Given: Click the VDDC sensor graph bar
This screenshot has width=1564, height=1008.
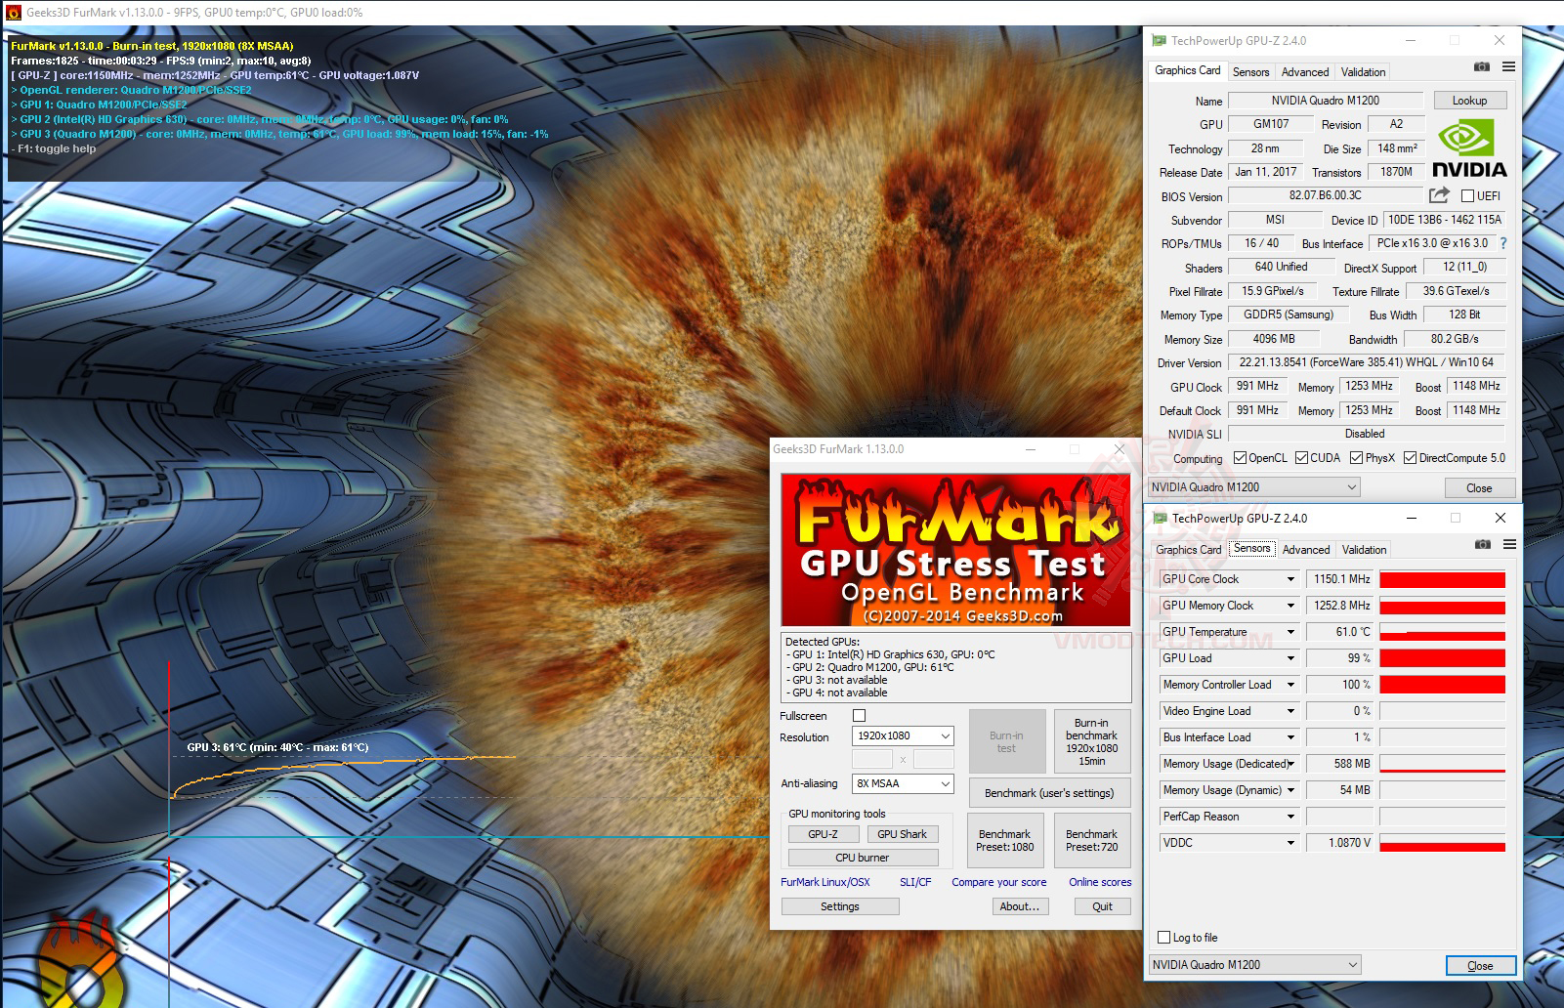Looking at the screenshot, I should pos(1442,843).
